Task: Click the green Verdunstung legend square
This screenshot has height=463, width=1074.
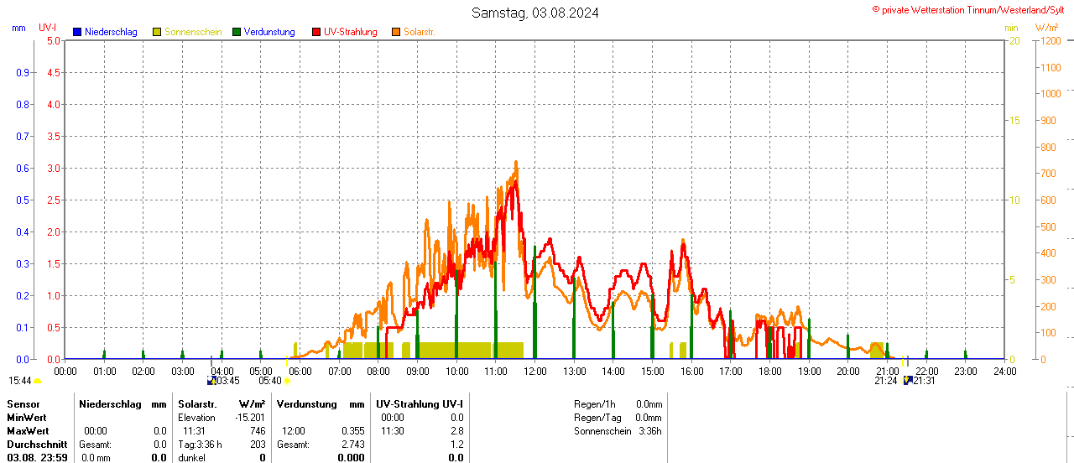Action: pyautogui.click(x=237, y=32)
